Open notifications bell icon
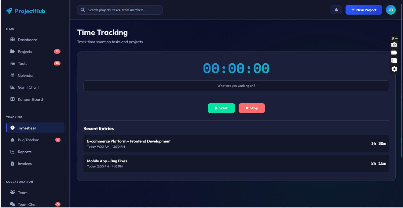 (x=336, y=10)
